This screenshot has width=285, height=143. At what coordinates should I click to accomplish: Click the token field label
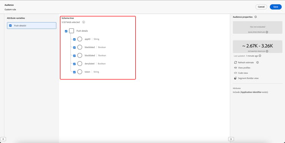point(87,72)
